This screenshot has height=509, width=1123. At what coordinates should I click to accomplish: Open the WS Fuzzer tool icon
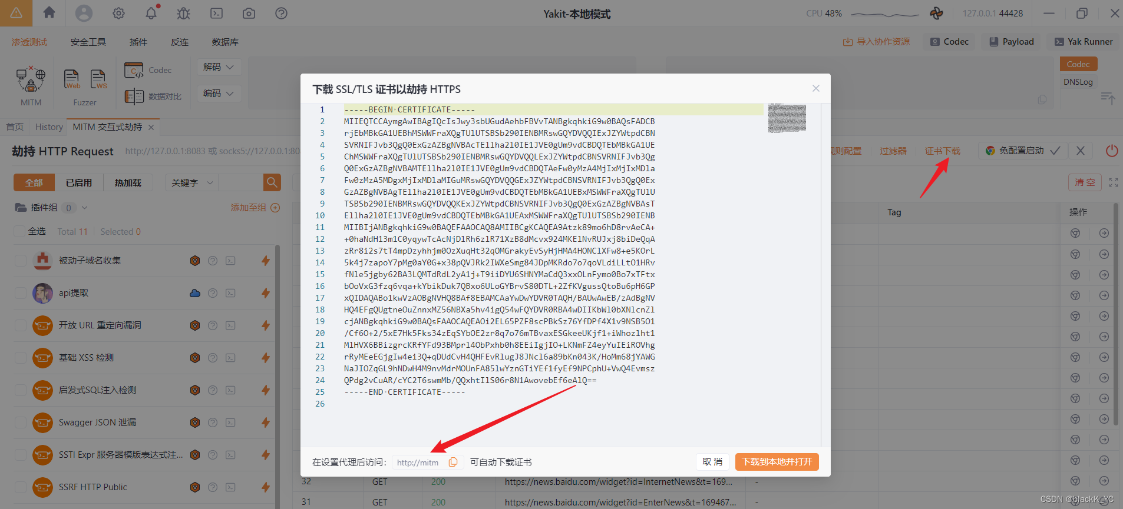[98, 79]
